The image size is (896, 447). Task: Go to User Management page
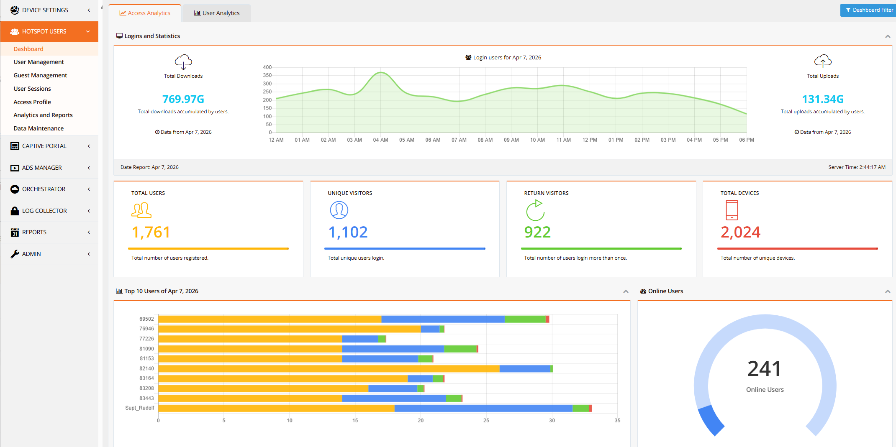pos(39,62)
